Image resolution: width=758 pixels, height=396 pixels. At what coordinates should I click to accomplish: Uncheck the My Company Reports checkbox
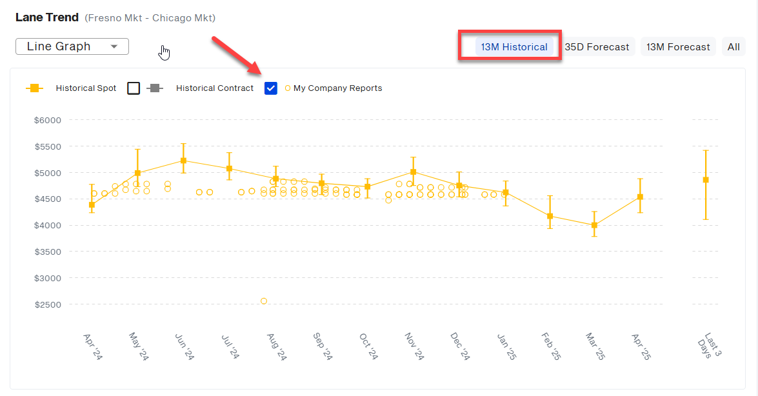pos(271,88)
